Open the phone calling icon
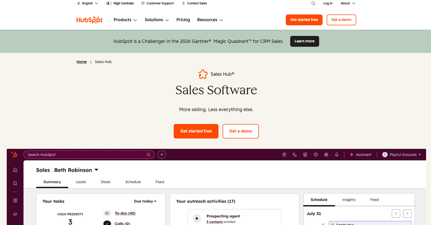This screenshot has height=225, width=431. (x=295, y=154)
